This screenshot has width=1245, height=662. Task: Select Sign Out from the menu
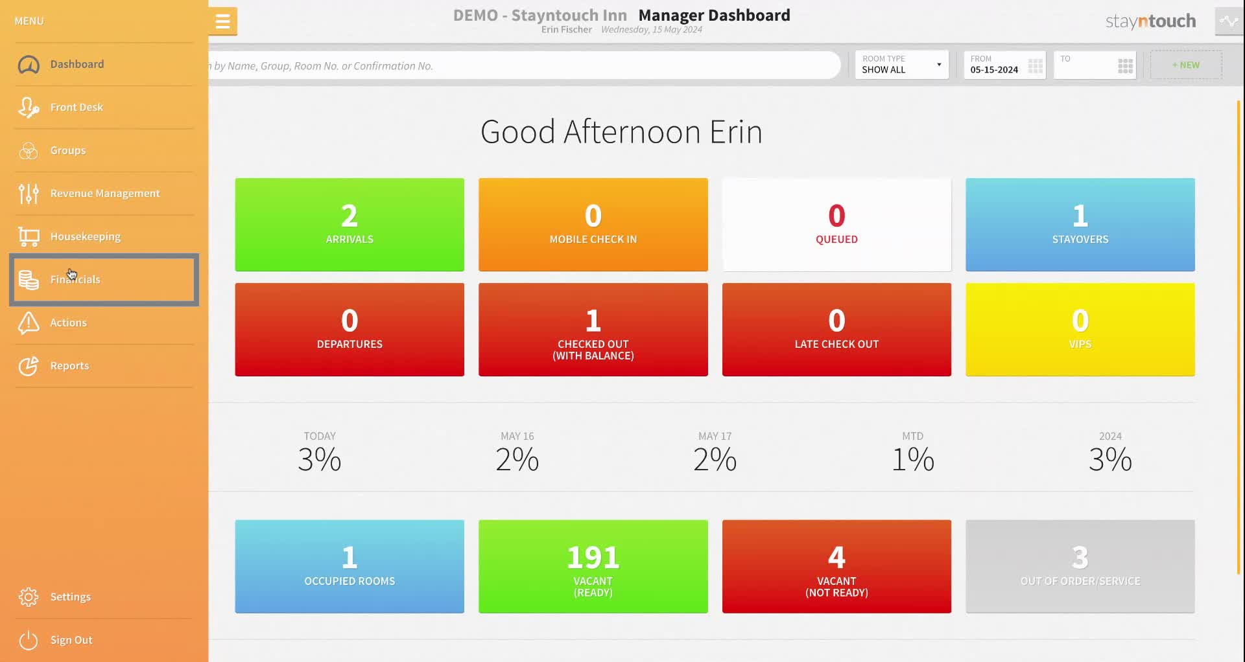(x=104, y=640)
